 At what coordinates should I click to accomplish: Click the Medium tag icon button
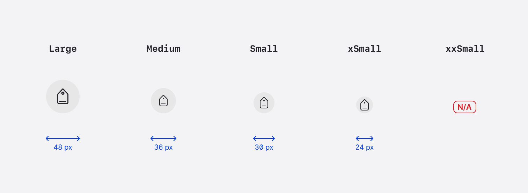163,101
